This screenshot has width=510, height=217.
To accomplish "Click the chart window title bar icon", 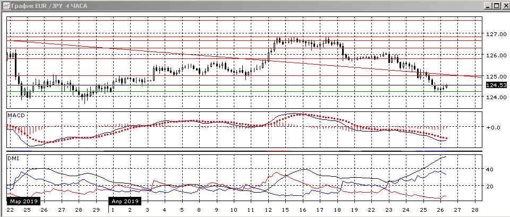I will pos(6,5).
